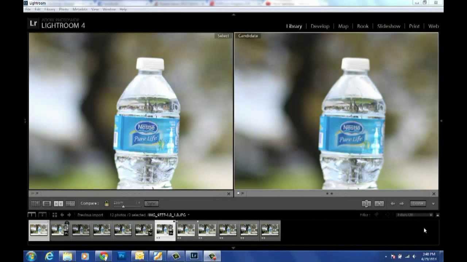Click the Lightroom Lr logo identity plate

coord(33,23)
